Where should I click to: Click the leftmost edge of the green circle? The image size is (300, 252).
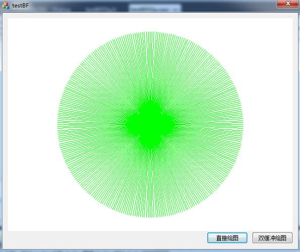click(x=57, y=124)
